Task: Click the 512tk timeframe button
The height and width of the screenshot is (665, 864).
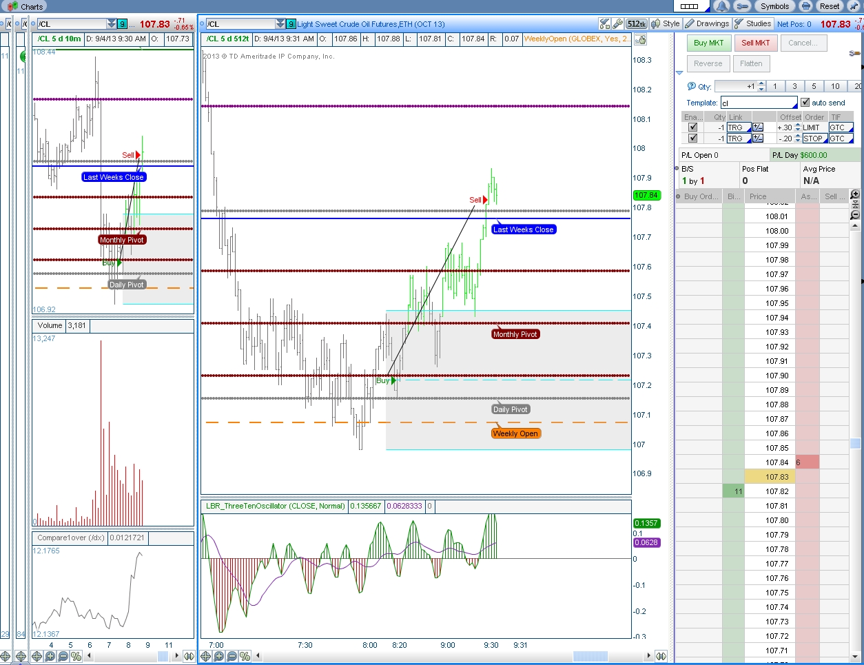Action: point(637,23)
